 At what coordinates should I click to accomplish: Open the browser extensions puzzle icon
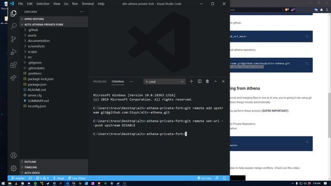click(321, 10)
